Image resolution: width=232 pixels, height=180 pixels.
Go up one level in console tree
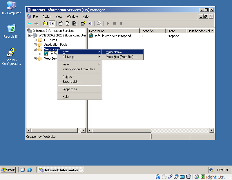45,23
